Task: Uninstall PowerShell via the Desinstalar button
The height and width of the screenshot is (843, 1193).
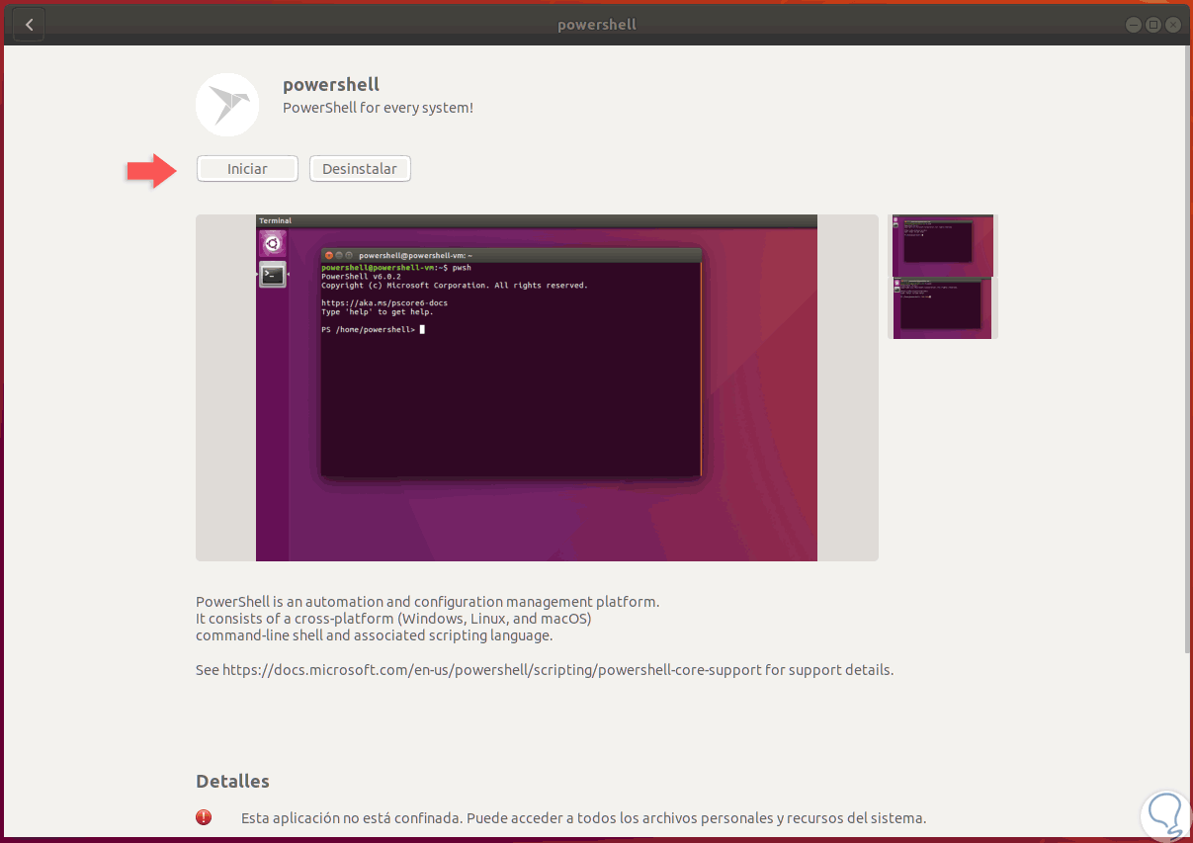Action: 360,168
